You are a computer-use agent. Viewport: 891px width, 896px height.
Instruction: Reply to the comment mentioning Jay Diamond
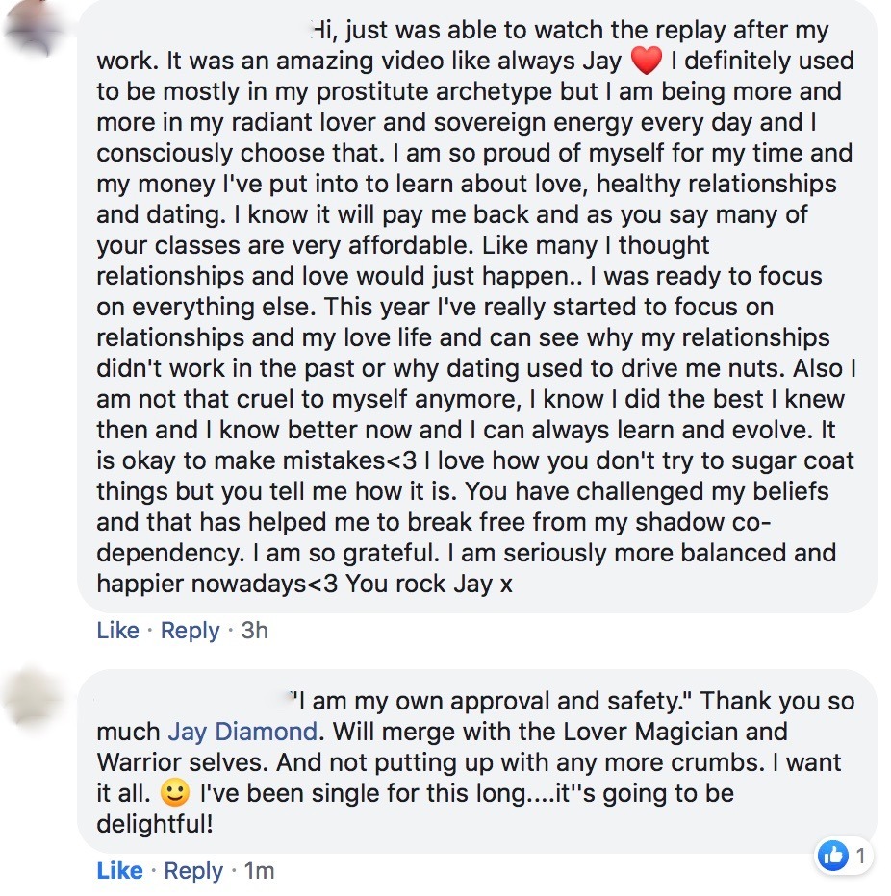(x=193, y=871)
